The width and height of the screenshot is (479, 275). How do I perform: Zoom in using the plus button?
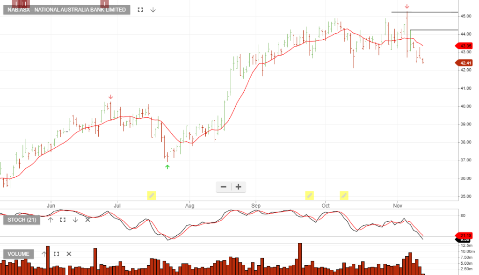pos(238,187)
